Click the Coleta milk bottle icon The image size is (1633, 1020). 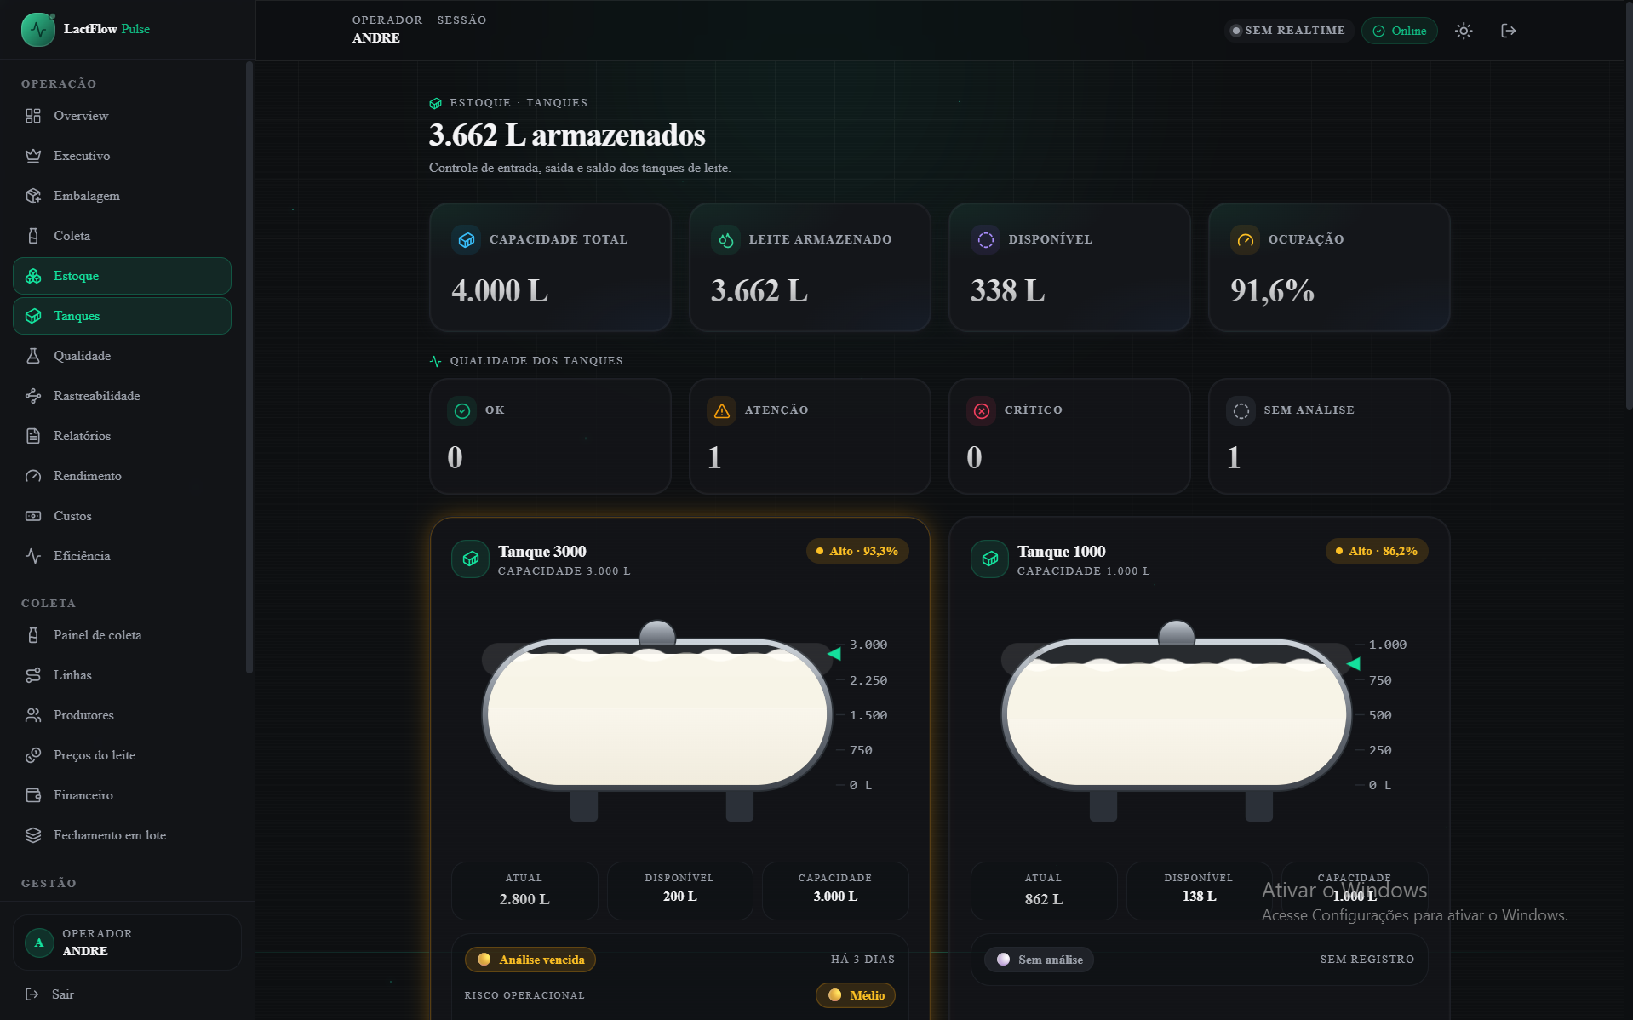click(33, 236)
